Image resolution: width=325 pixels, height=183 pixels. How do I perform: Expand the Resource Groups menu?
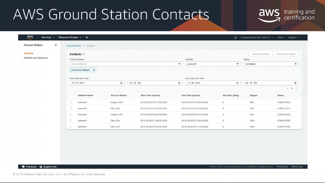coord(70,37)
